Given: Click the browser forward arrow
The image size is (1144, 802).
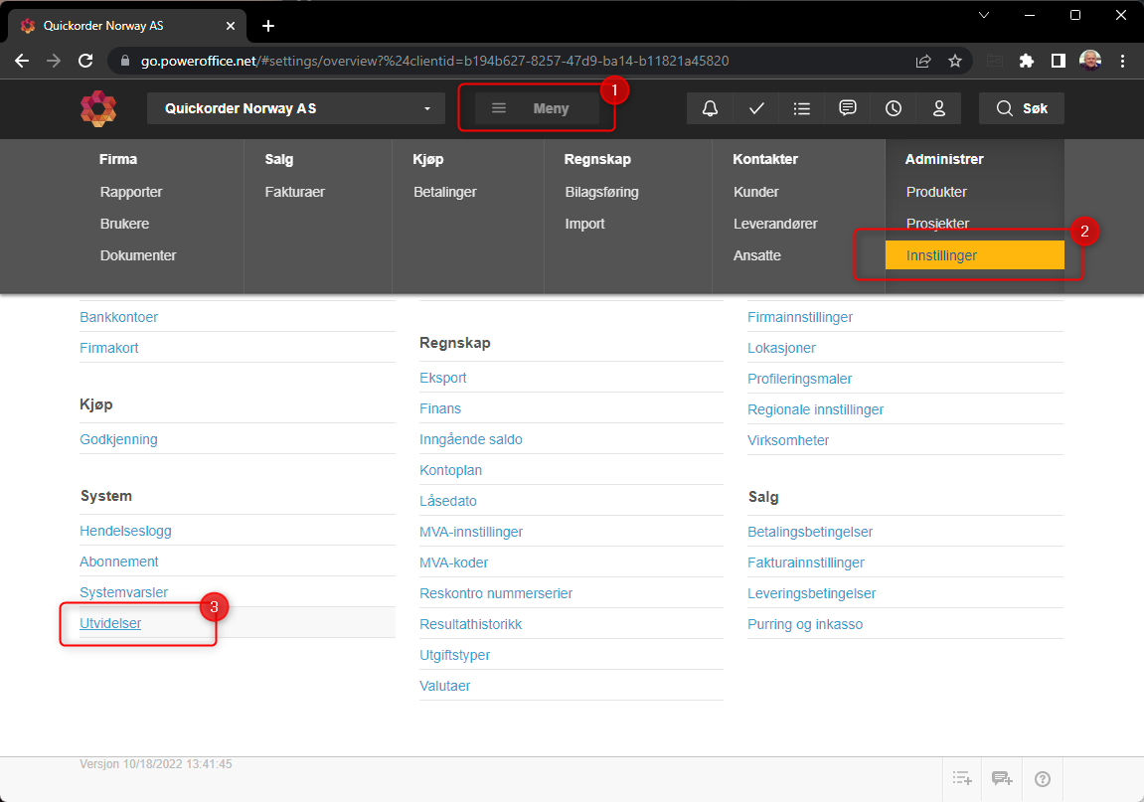Looking at the screenshot, I should click(x=54, y=61).
